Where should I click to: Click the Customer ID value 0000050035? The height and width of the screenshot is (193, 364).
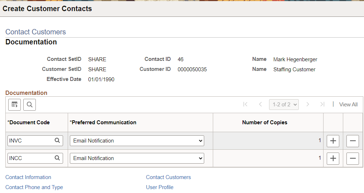coord(192,69)
